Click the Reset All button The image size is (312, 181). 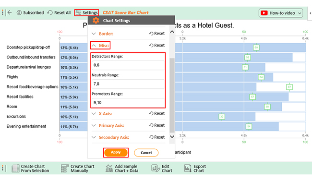point(59,13)
